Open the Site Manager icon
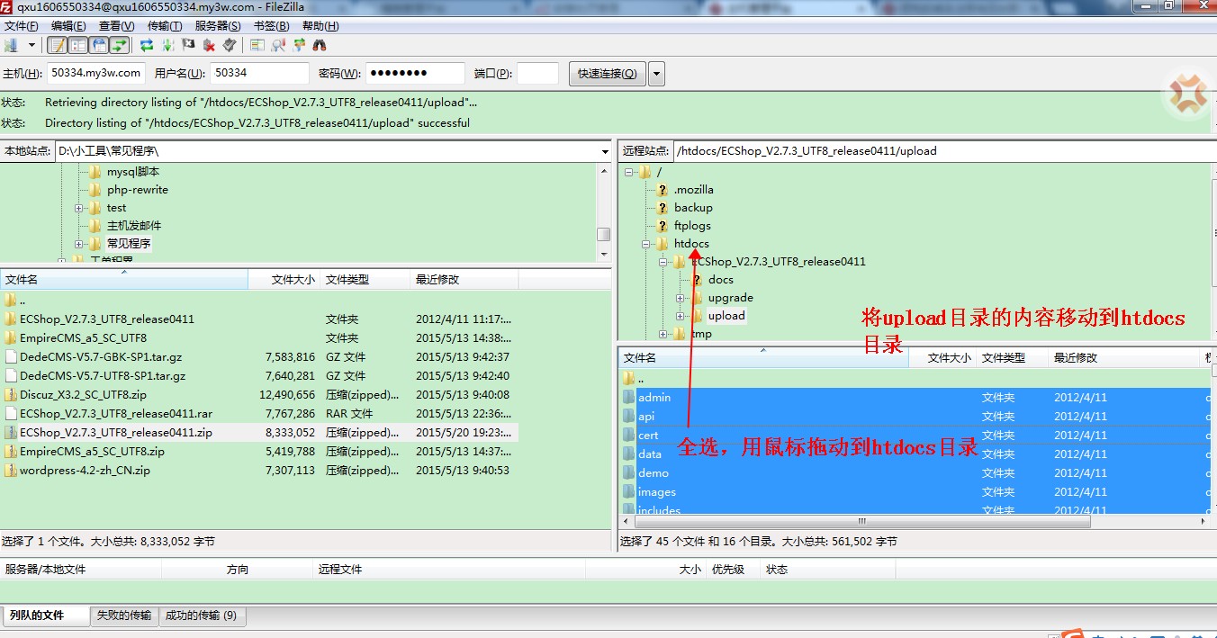 (x=12, y=45)
